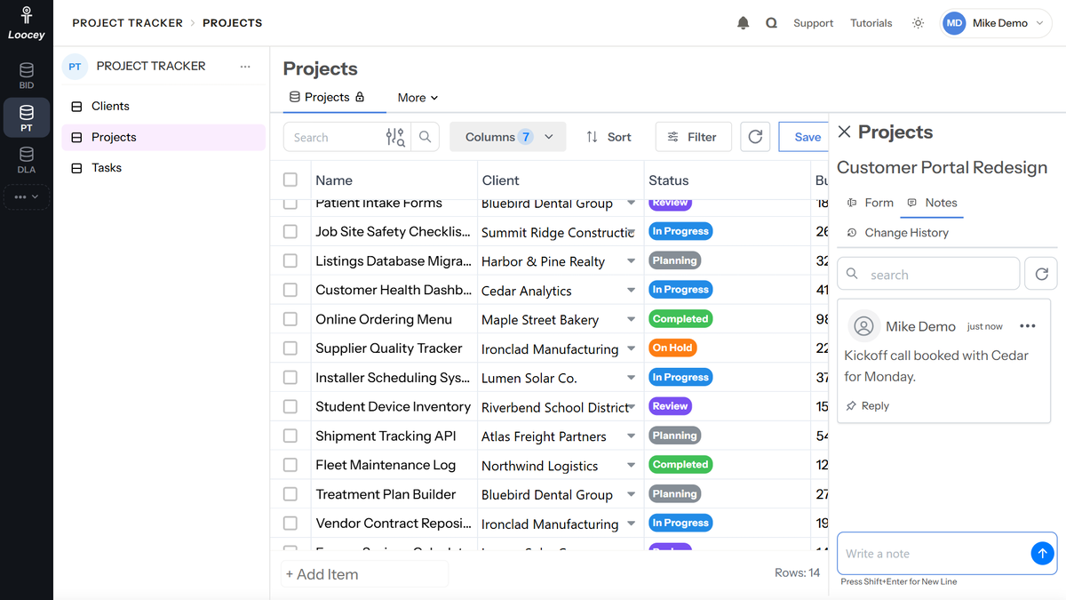Screen dimensions: 1066x600
Task: Send the note with arrow button
Action: [x=1042, y=553]
